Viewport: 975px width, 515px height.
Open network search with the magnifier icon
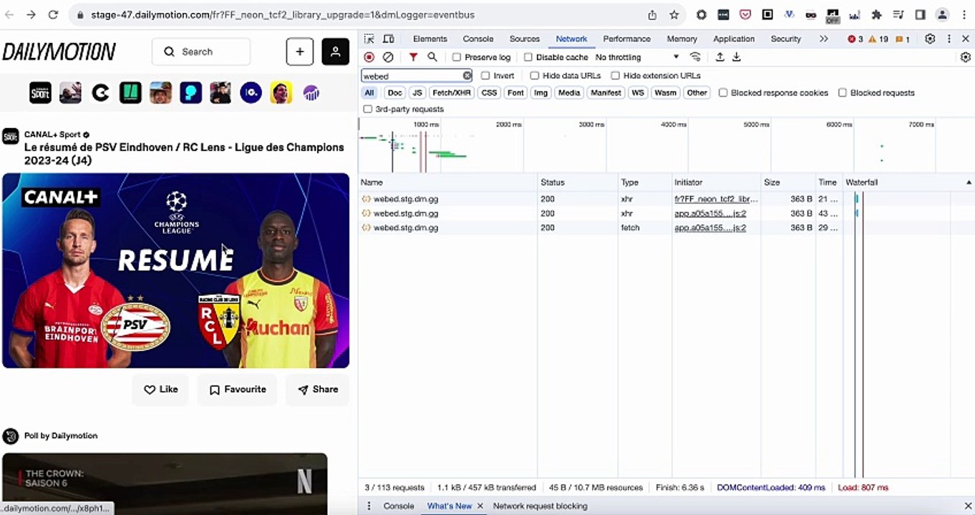pyautogui.click(x=432, y=57)
